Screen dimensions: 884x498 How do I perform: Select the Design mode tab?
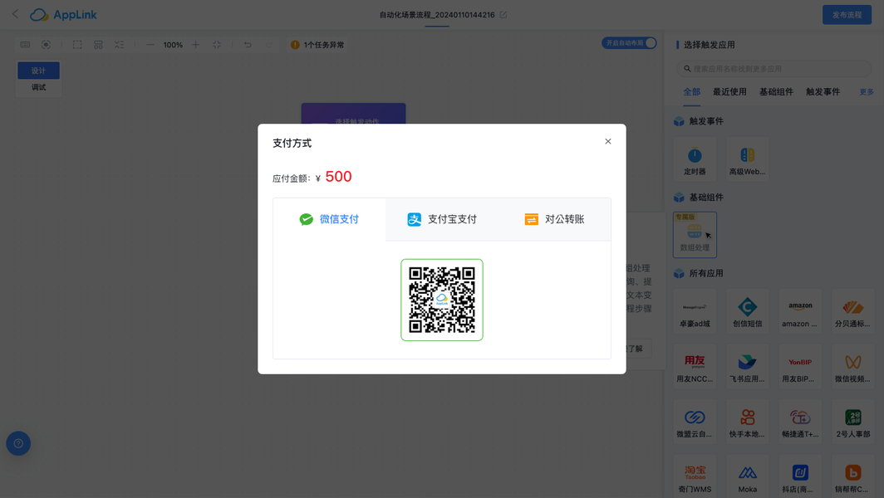38,71
